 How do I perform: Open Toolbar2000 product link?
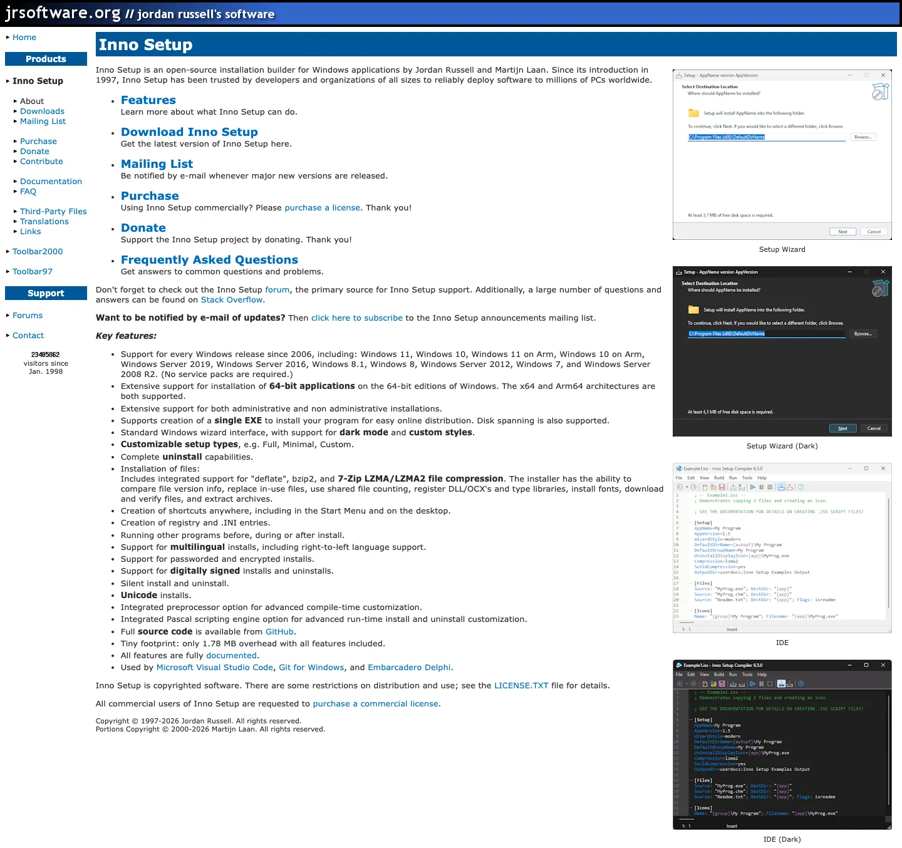pos(38,251)
